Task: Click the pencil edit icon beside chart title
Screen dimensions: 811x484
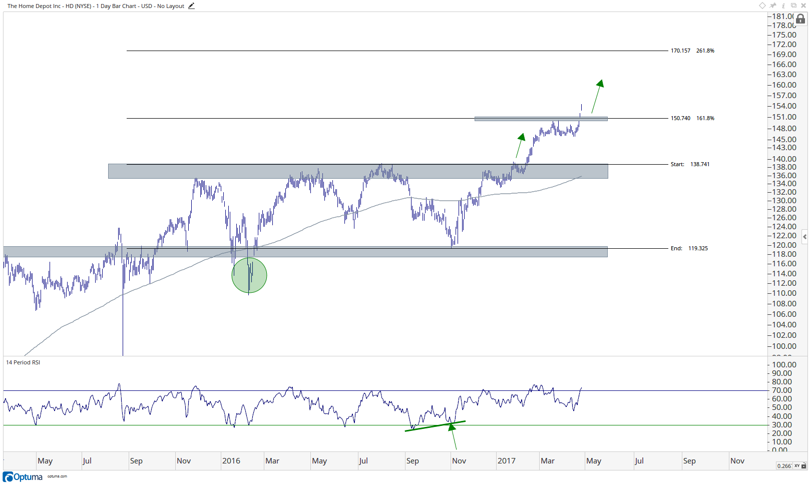Action: click(191, 6)
